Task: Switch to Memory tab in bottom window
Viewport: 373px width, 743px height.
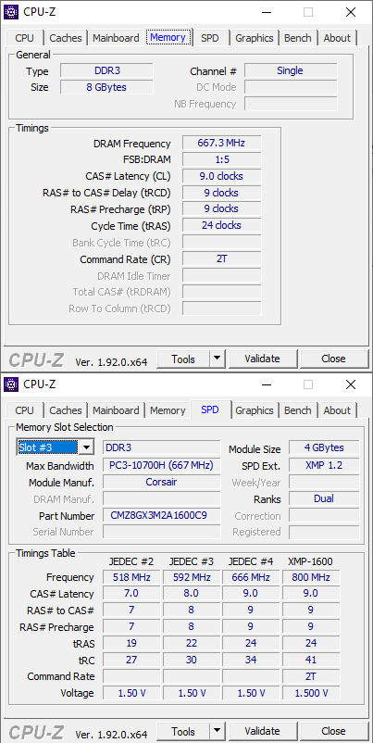Action: (x=168, y=410)
